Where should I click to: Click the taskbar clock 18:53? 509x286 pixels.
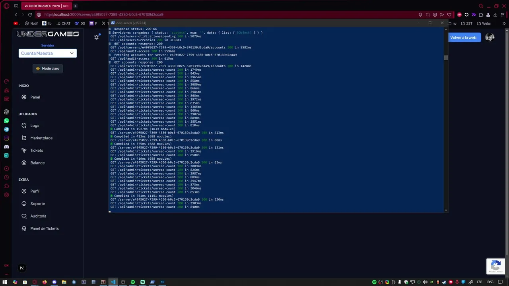point(490,282)
